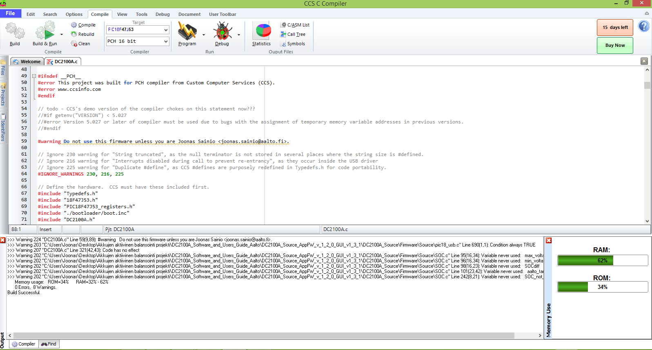The height and width of the screenshot is (350, 652).
Task: Click the Build Successful output line
Action: (x=24, y=293)
